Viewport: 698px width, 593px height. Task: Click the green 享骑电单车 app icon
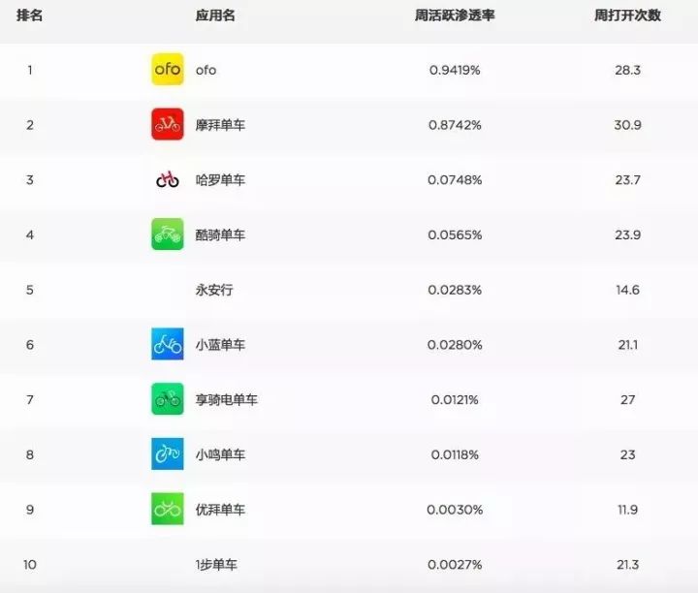[x=168, y=399]
